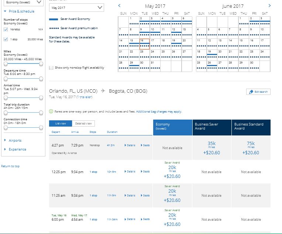This screenshot has width=282, height=234.
Task: Select the Business Saver Award column header
Action: tap(212, 127)
